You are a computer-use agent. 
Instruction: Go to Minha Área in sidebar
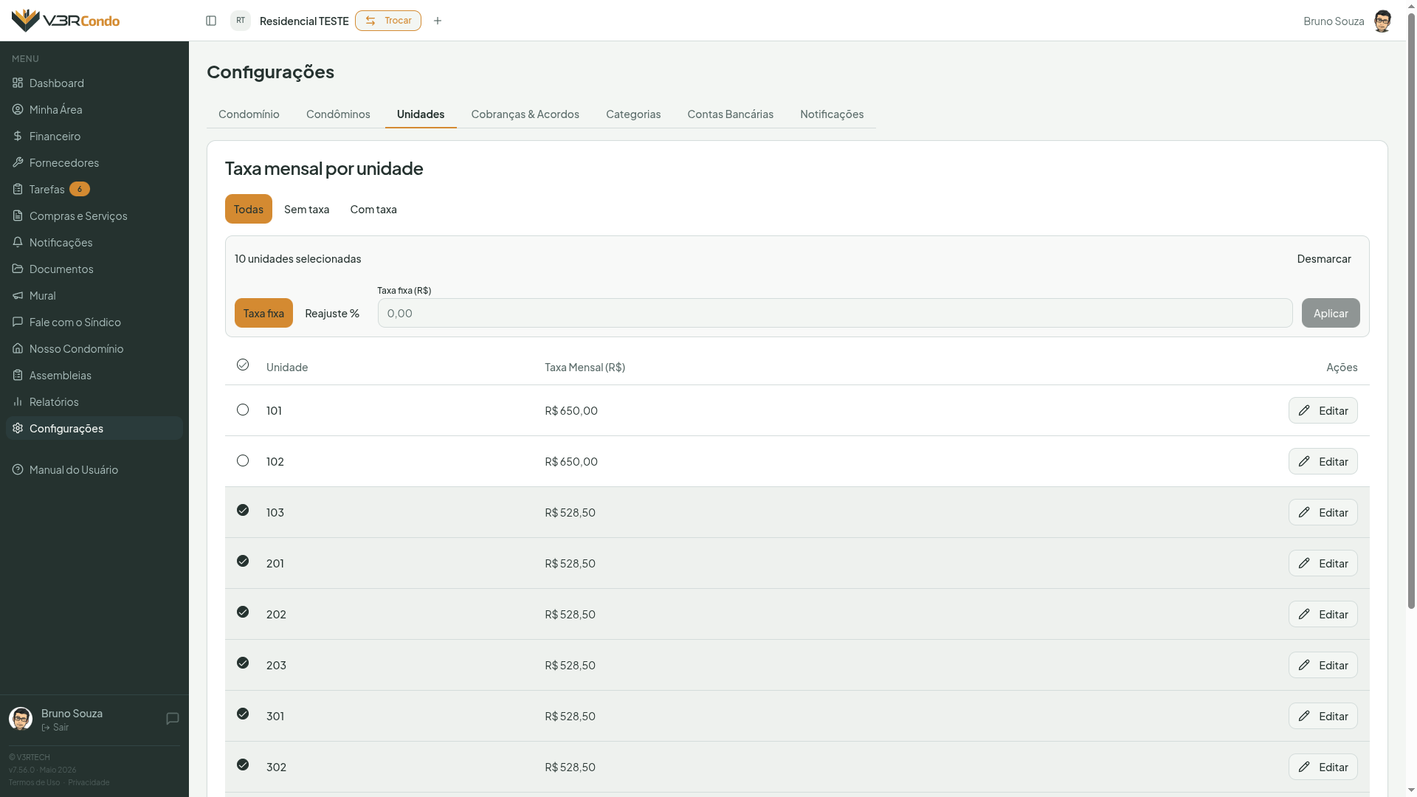point(94,109)
